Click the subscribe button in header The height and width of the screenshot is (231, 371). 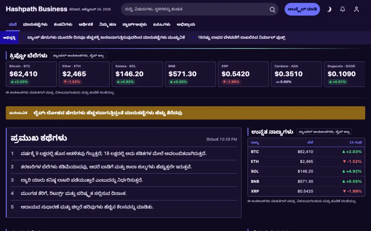click(302, 9)
